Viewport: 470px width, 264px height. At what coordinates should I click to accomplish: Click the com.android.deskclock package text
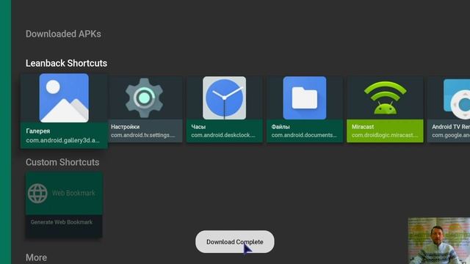(223, 135)
